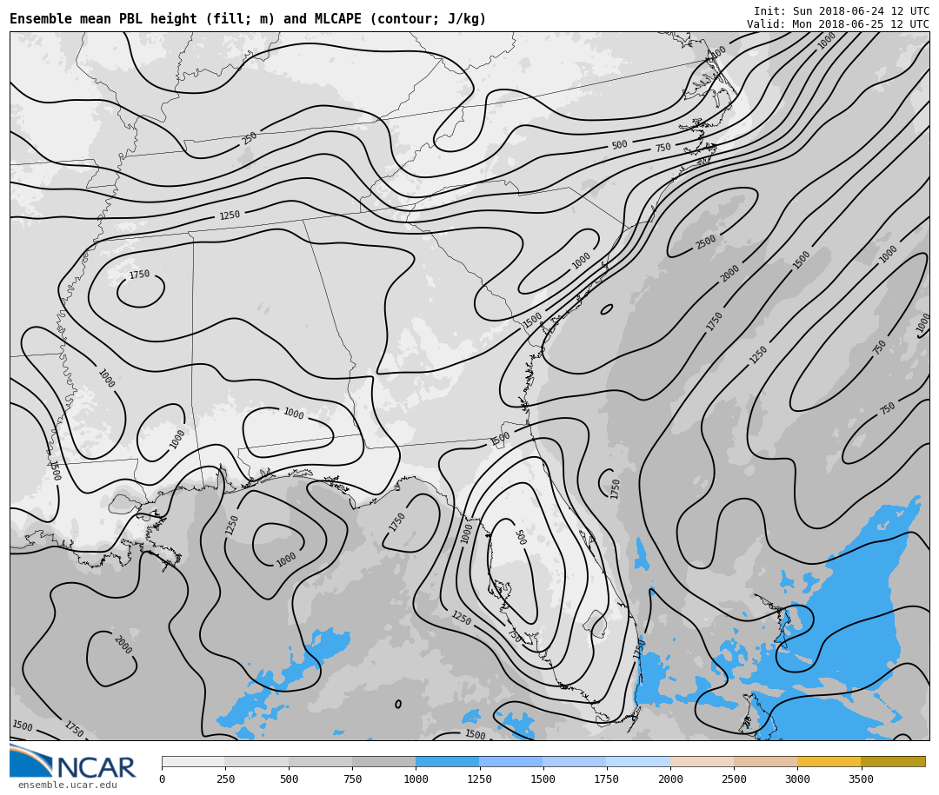Image resolution: width=939 pixels, height=795 pixels.
Task: Click the 2000 tick label under colorbar
Action: click(669, 779)
